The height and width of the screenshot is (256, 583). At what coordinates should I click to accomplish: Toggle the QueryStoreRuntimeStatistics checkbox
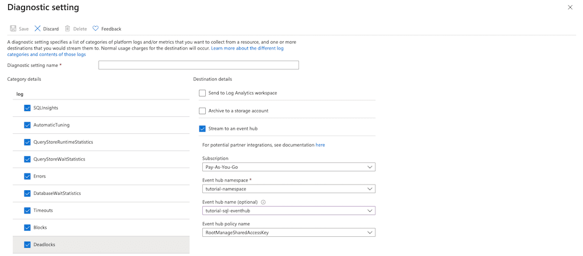pyautogui.click(x=27, y=142)
